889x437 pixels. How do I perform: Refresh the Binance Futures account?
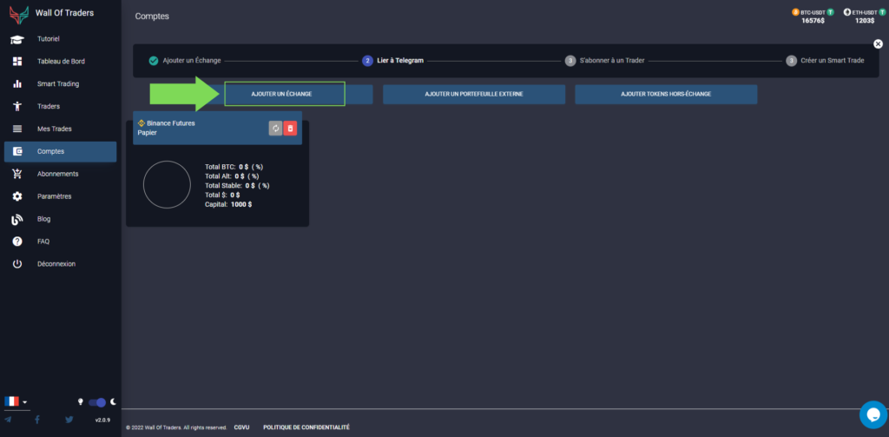(275, 129)
